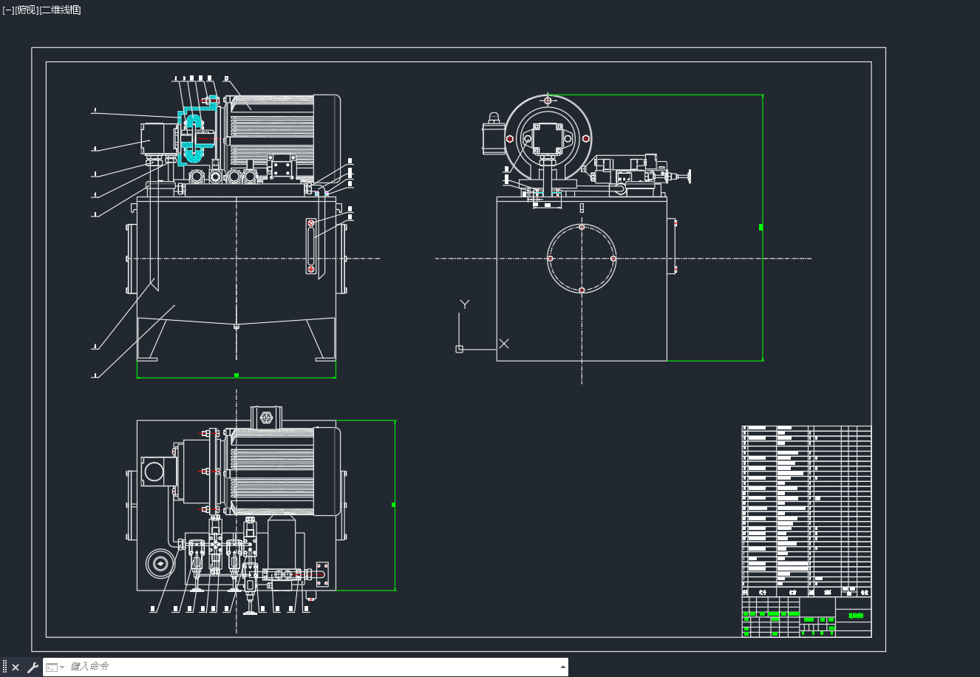Click the command line grip handle
The height and width of the screenshot is (677, 980).
point(4,667)
